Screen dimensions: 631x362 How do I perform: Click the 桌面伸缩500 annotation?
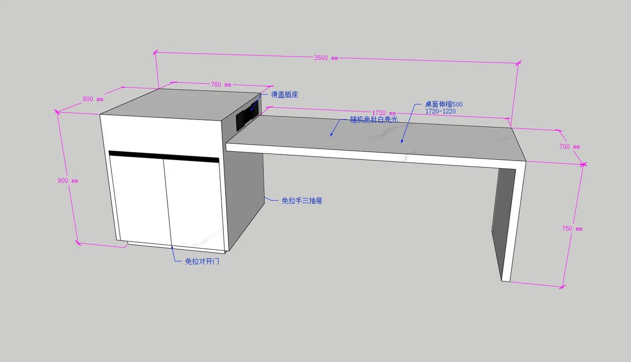coord(444,105)
